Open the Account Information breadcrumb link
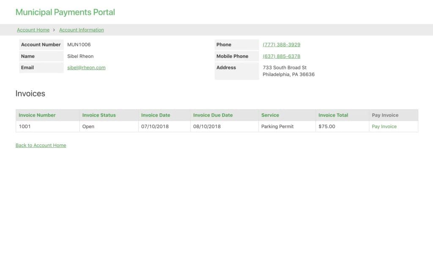 point(81,30)
